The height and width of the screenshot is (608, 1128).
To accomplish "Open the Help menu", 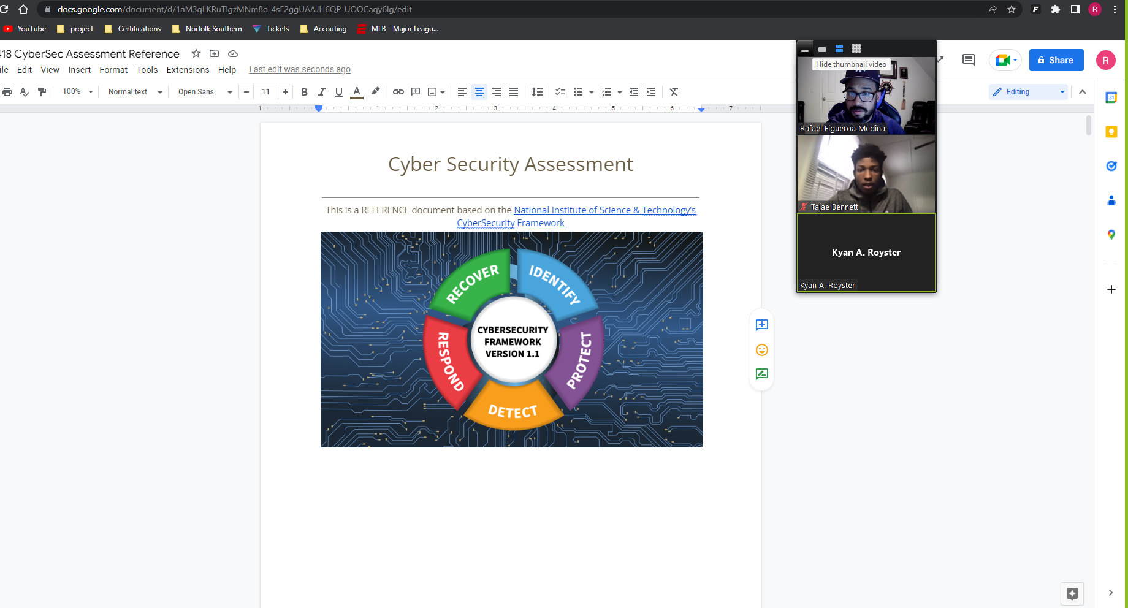I will (x=227, y=70).
